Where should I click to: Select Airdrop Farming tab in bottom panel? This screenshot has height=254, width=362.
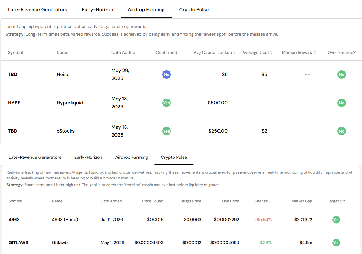pyautogui.click(x=131, y=157)
